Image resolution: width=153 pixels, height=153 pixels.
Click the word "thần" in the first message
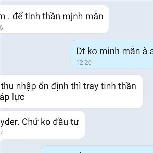pos(51,16)
